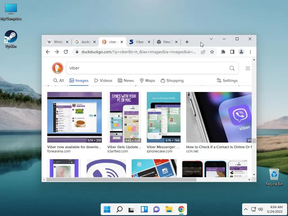Close the New Tab tab
Image resolution: width=288 pixels, height=216 pixels.
(x=176, y=42)
